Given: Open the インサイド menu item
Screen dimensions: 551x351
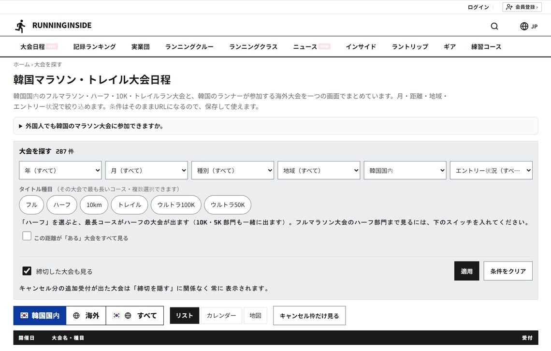Looking at the screenshot, I should click(x=361, y=47).
